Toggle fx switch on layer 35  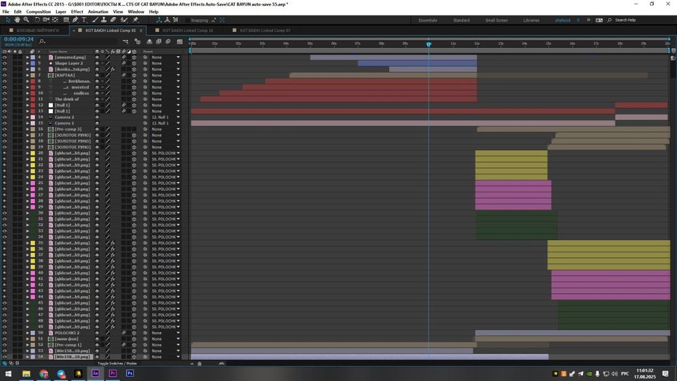click(112, 243)
